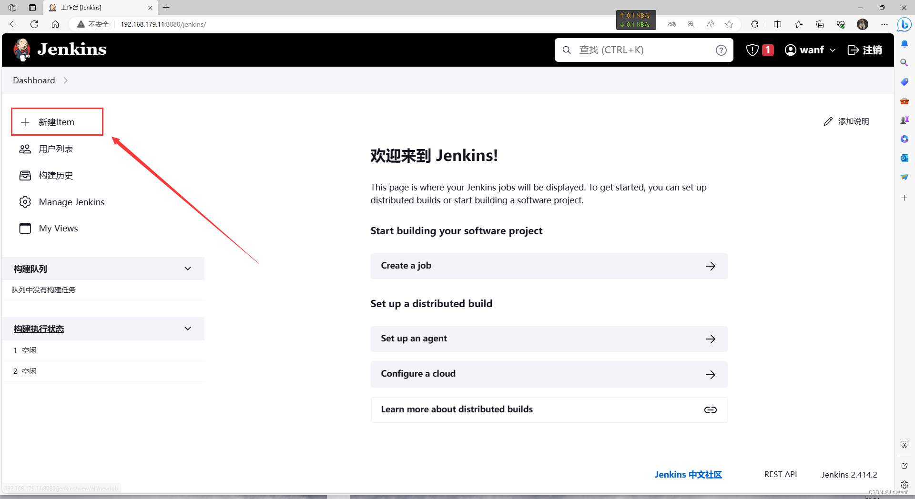The width and height of the screenshot is (915, 499).
Task: Open the browser essentials heart icon
Action: [841, 24]
